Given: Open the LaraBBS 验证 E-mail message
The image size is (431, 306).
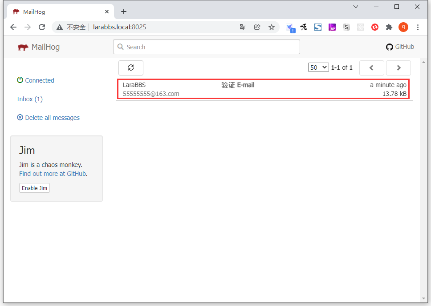Looking at the screenshot, I should pos(263,89).
